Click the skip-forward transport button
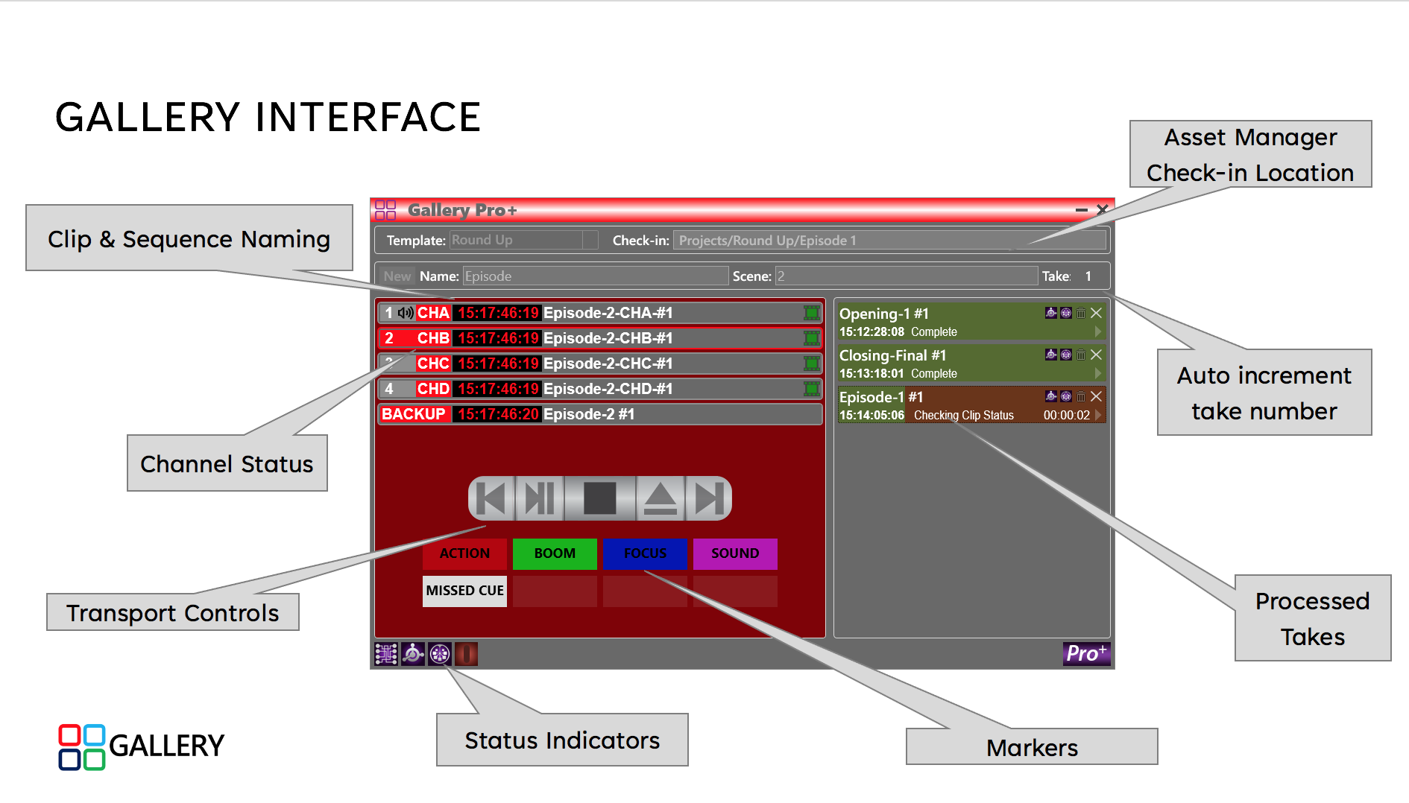 coord(708,498)
